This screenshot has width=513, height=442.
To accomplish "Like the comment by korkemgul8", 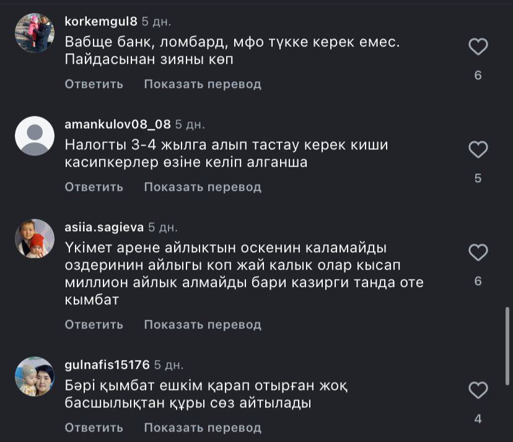I will click(478, 46).
